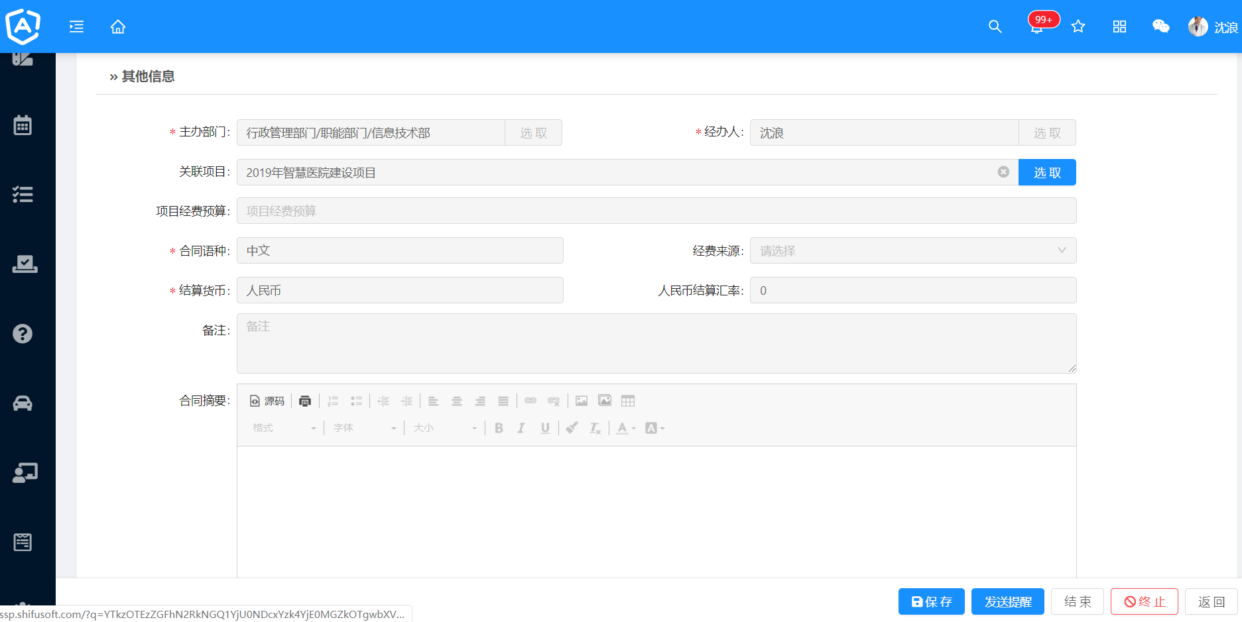Open the calendar sidebar icon
This screenshot has width=1242, height=622.
coord(23,125)
